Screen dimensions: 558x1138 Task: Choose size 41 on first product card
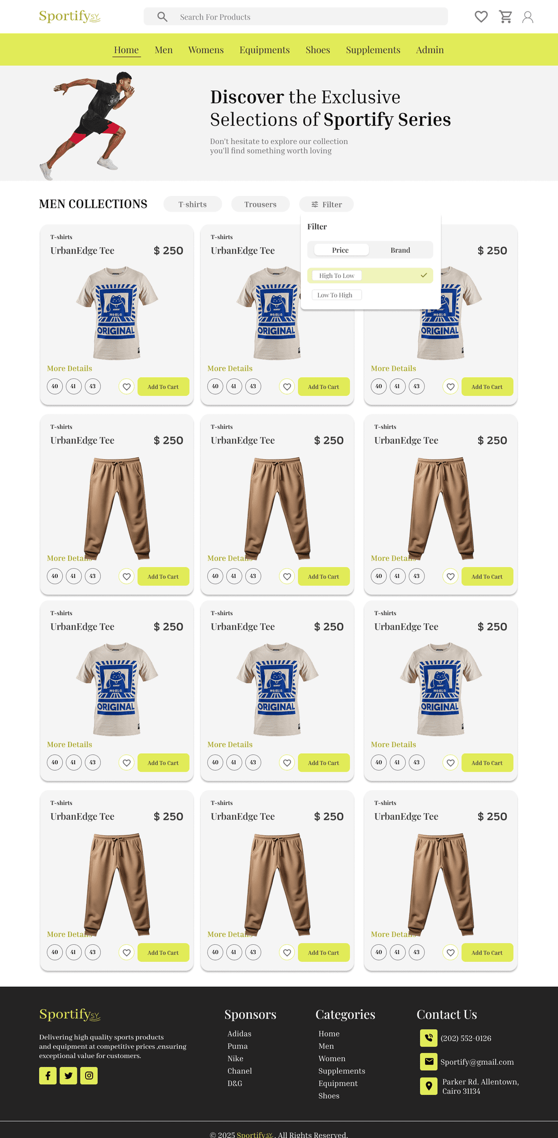(74, 386)
